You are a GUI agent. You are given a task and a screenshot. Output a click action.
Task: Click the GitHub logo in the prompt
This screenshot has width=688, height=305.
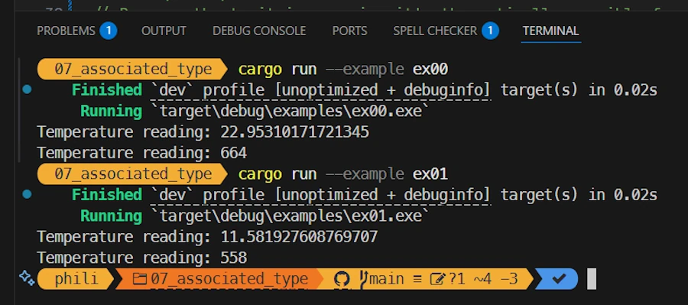click(342, 279)
